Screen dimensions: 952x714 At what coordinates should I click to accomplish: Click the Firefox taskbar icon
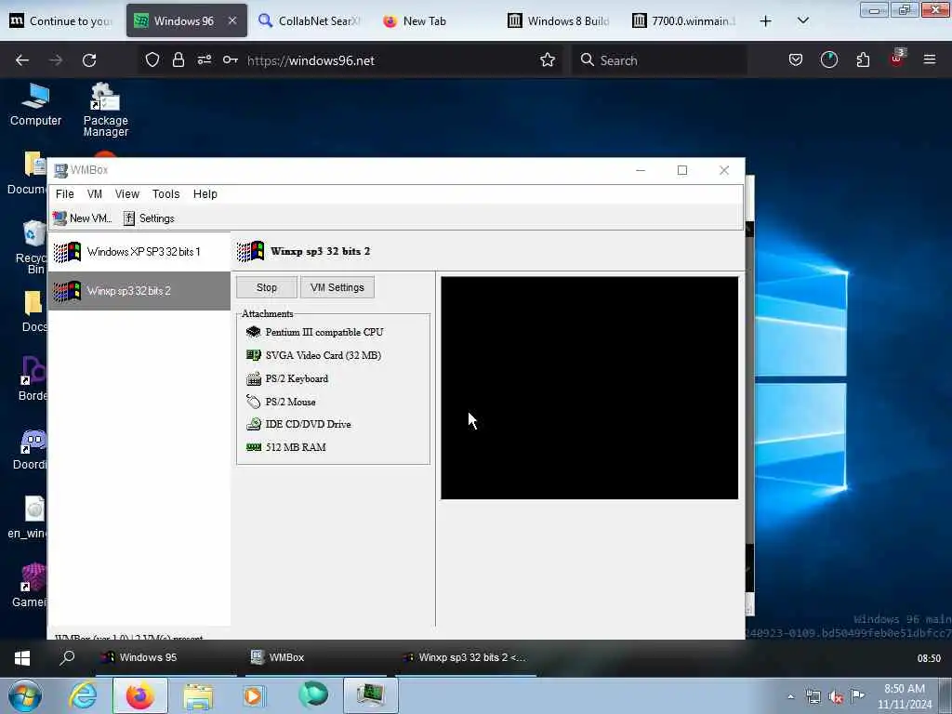[x=140, y=696]
